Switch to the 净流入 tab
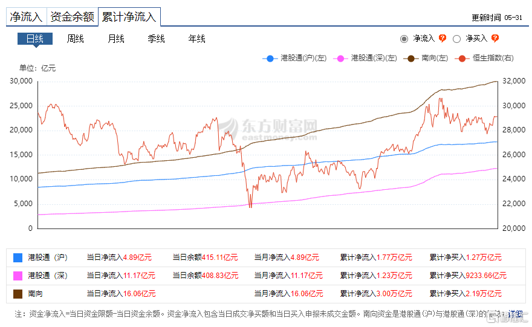This screenshot has width=532, height=327. (x=25, y=17)
